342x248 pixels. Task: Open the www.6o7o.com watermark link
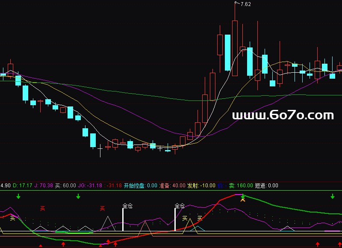(283, 115)
